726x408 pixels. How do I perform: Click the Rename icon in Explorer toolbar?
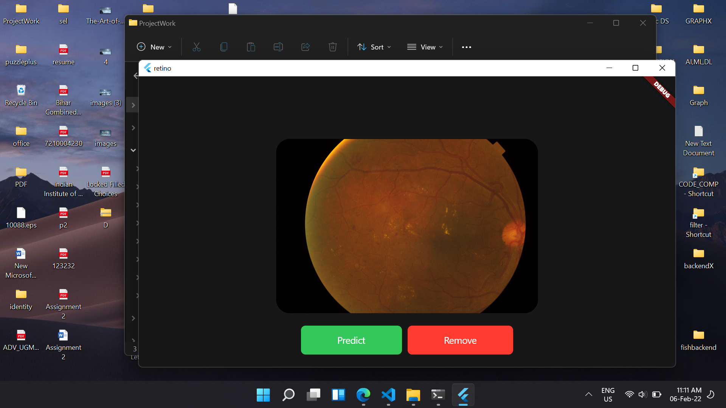(278, 47)
